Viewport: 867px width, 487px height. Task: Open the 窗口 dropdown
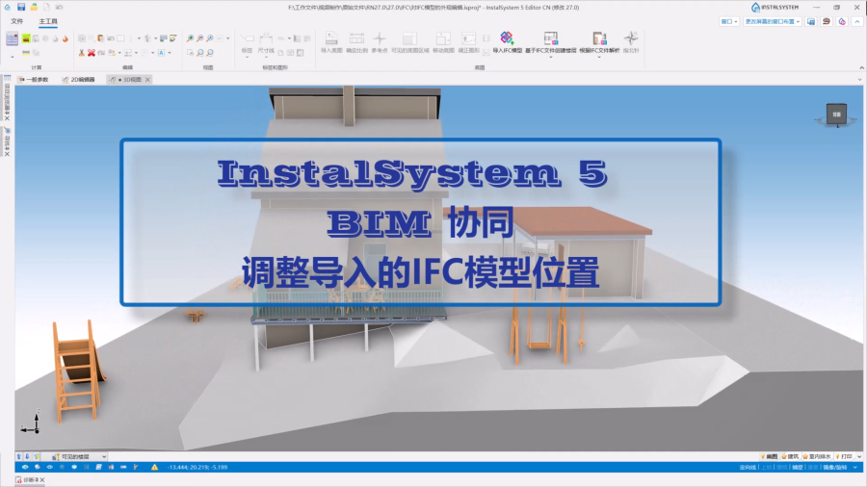pyautogui.click(x=729, y=21)
